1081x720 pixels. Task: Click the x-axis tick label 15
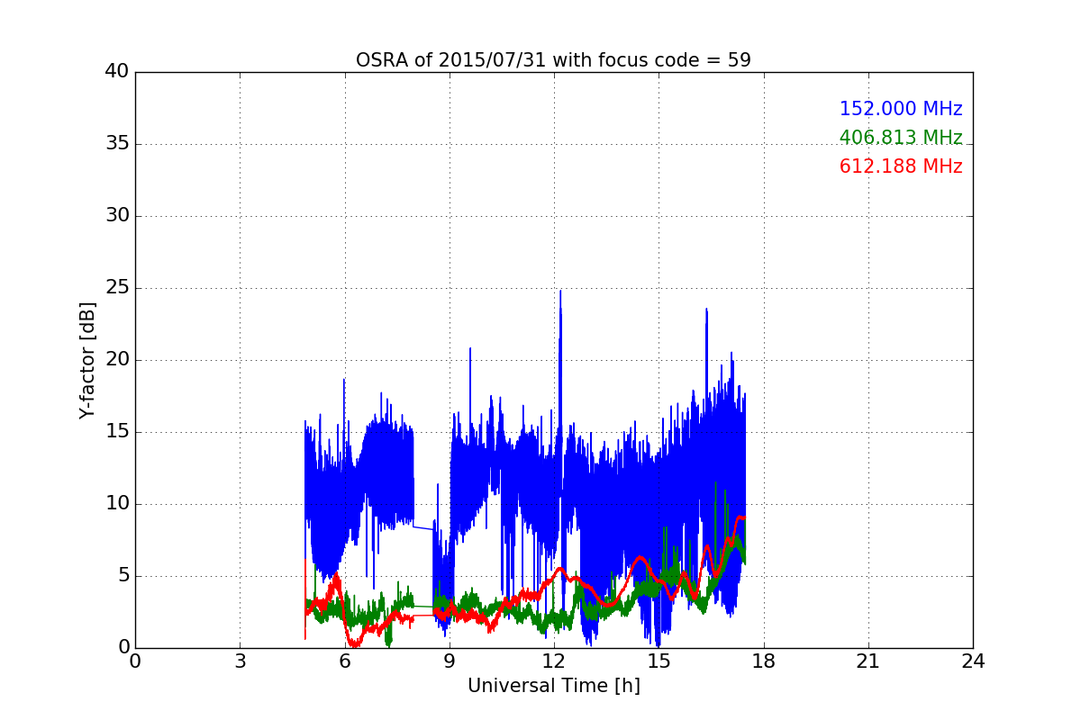tap(659, 661)
